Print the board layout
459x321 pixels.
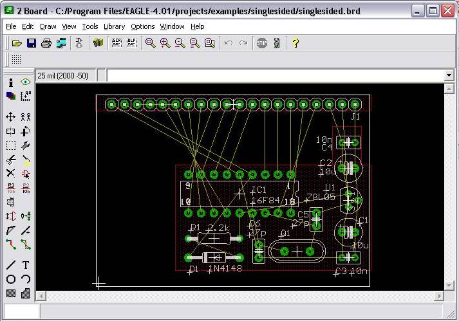click(46, 43)
